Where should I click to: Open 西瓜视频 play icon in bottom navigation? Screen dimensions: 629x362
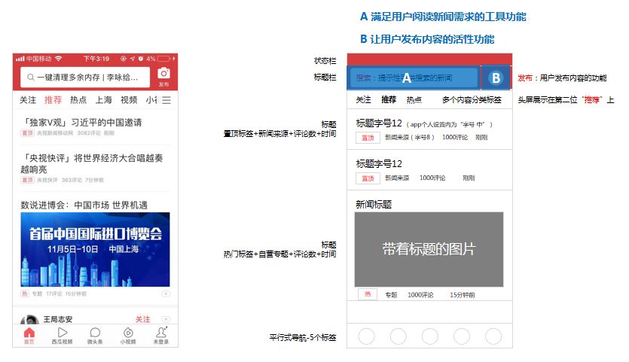coord(63,336)
